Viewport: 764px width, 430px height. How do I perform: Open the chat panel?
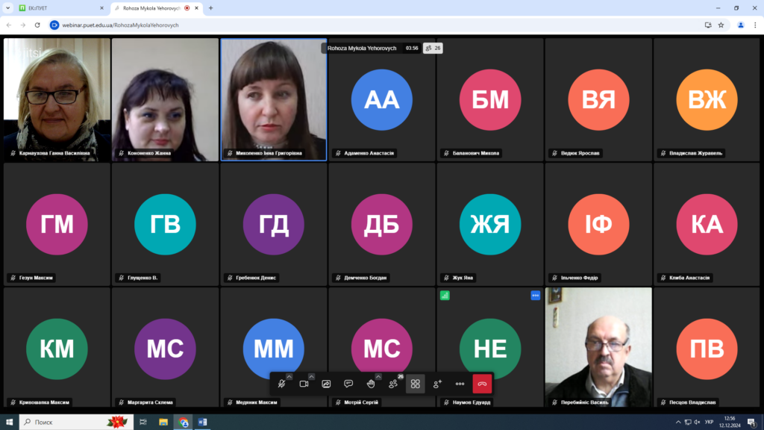click(x=348, y=384)
